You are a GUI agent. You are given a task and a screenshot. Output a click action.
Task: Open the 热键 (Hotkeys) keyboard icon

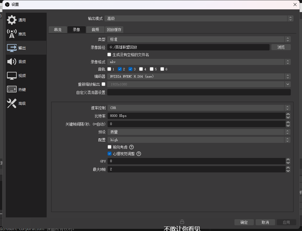pyautogui.click(x=12, y=89)
